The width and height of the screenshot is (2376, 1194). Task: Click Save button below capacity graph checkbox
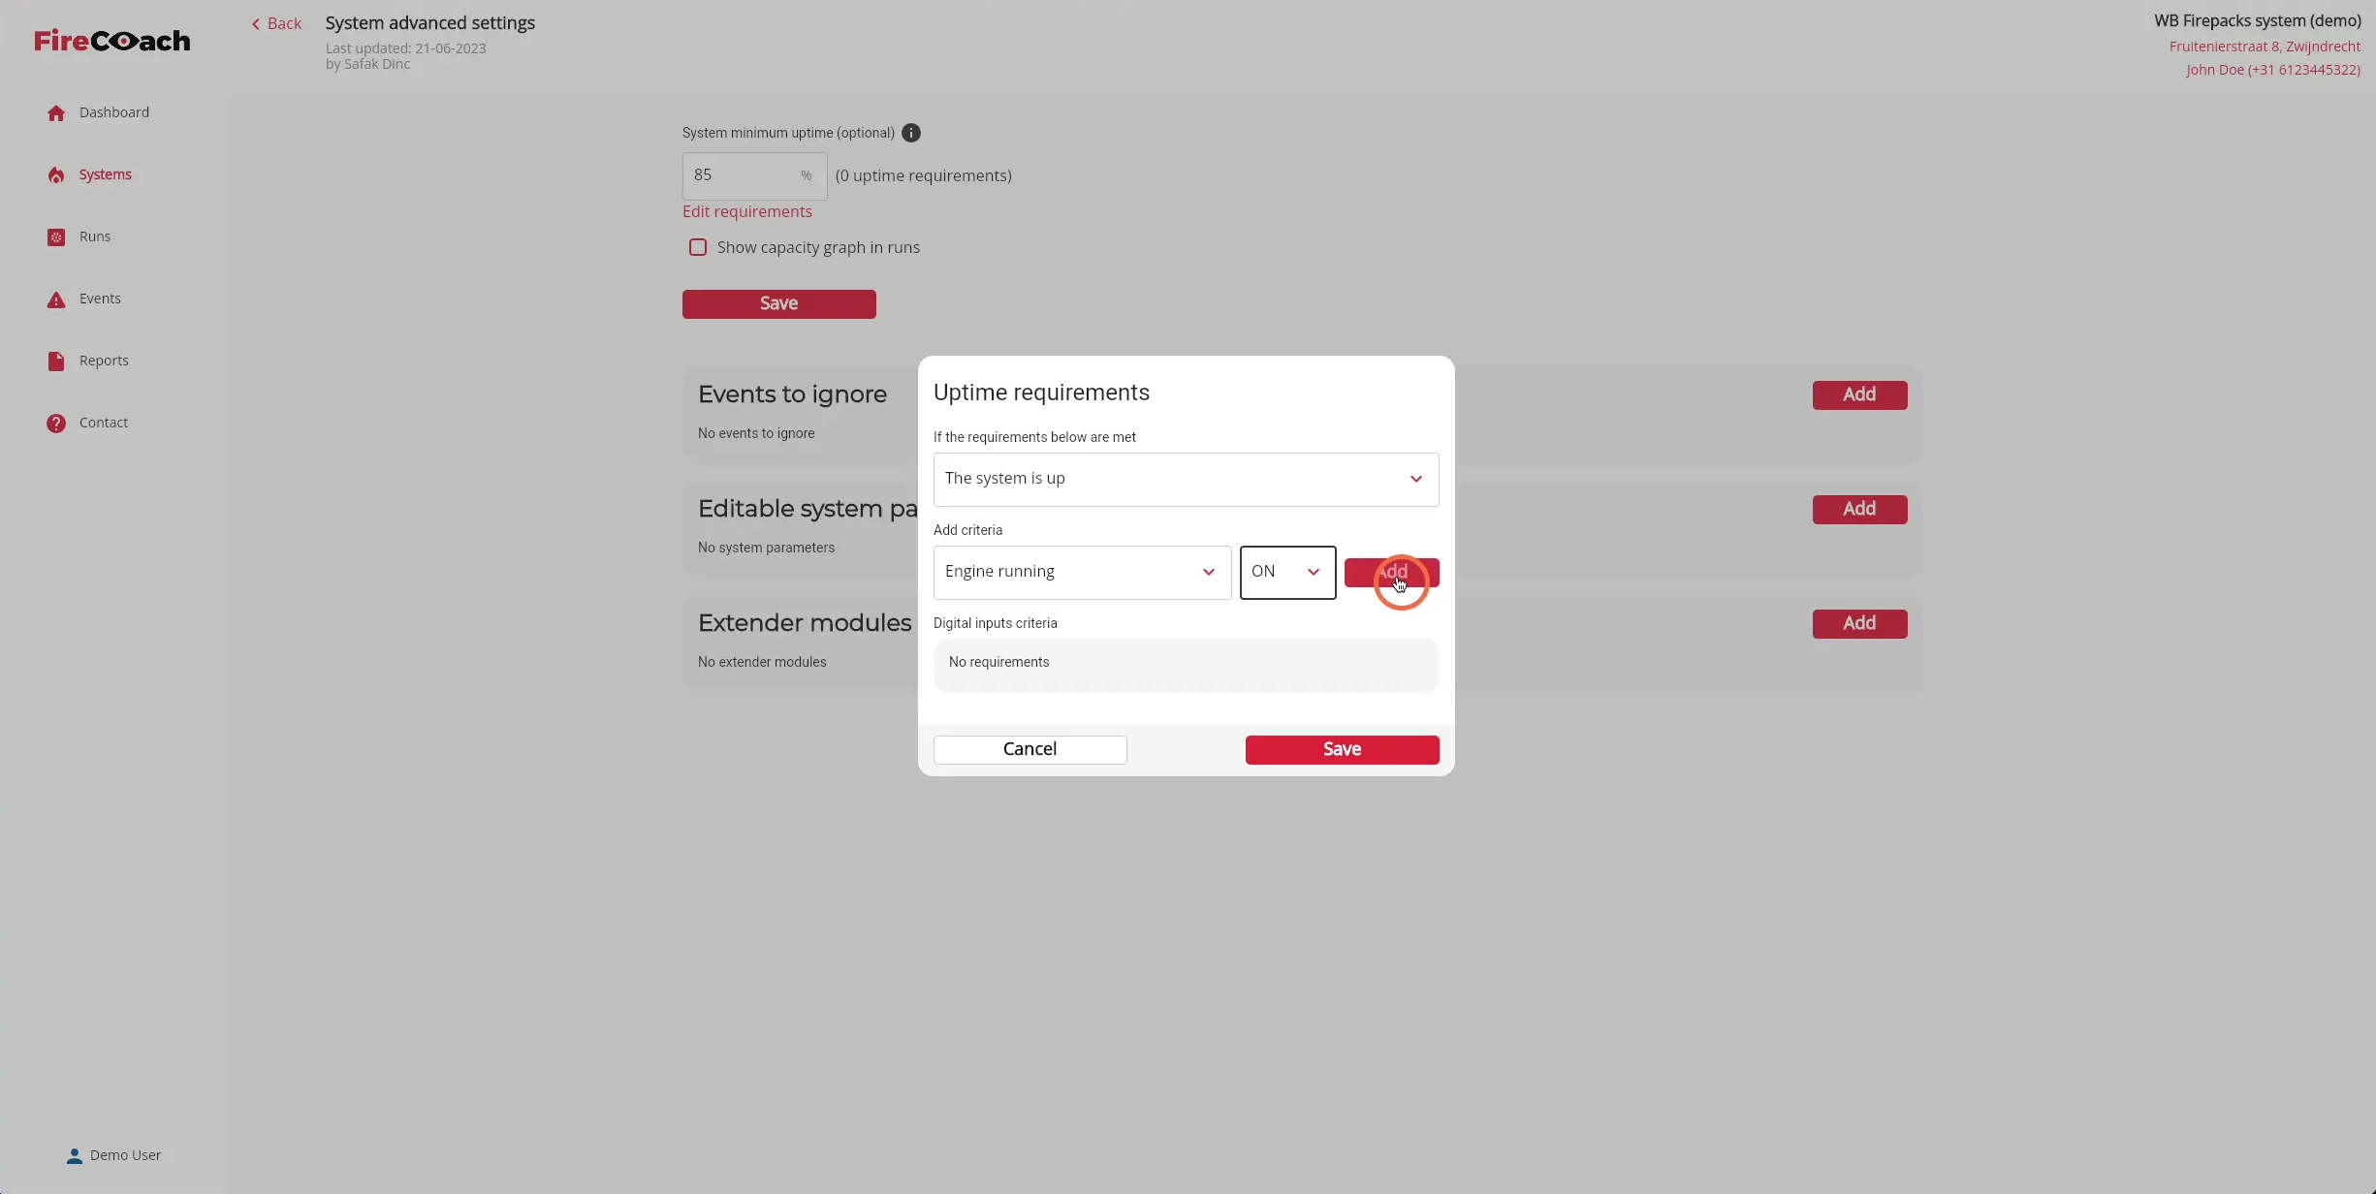coord(778,303)
